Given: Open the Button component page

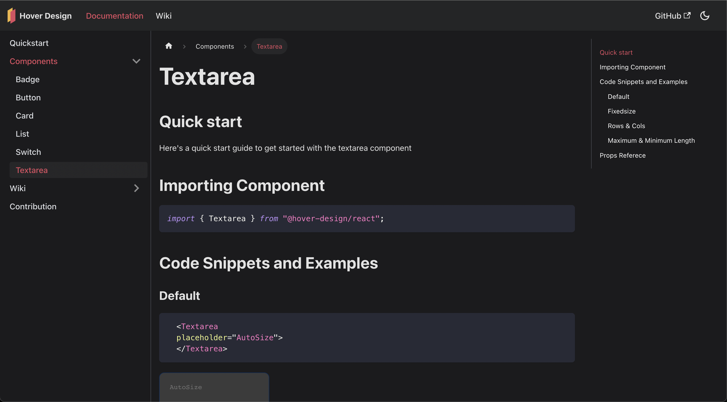Looking at the screenshot, I should [x=28, y=97].
